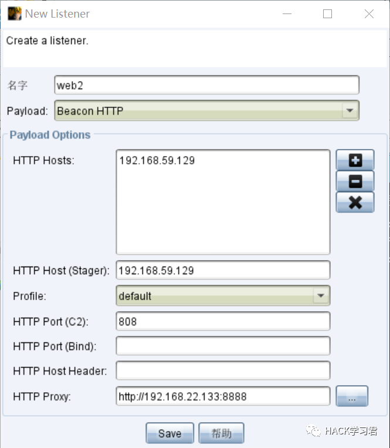Expand the Profile dropdown arrow

[321, 296]
